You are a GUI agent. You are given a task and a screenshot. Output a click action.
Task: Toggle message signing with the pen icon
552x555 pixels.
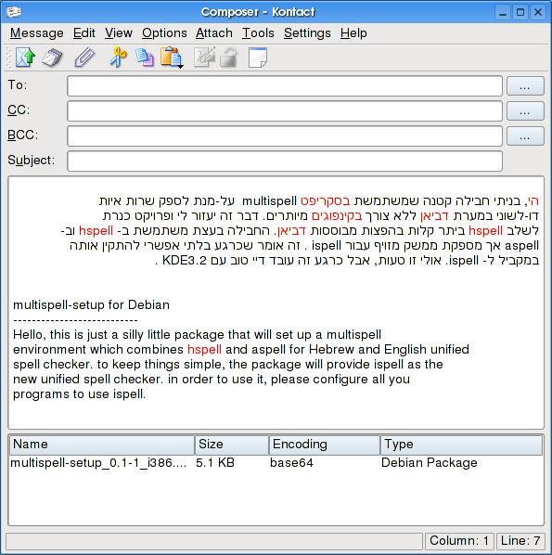point(204,57)
